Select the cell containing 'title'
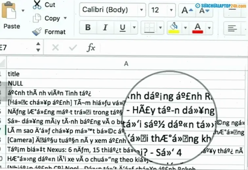This screenshot has height=170, width=248. 126,74
